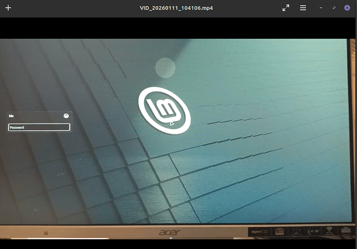Click the acer logo on the monitor bezel
Screen dimensions: 357x249
pos(169,233)
